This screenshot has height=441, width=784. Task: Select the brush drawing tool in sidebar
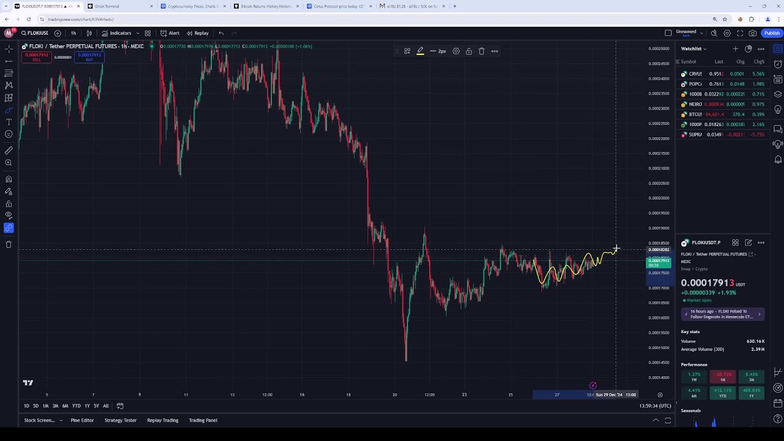9,110
